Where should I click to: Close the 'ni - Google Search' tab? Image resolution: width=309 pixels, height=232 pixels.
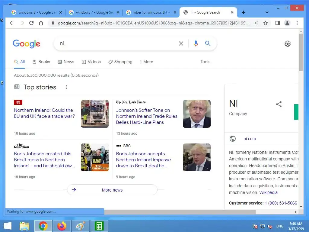point(232,12)
